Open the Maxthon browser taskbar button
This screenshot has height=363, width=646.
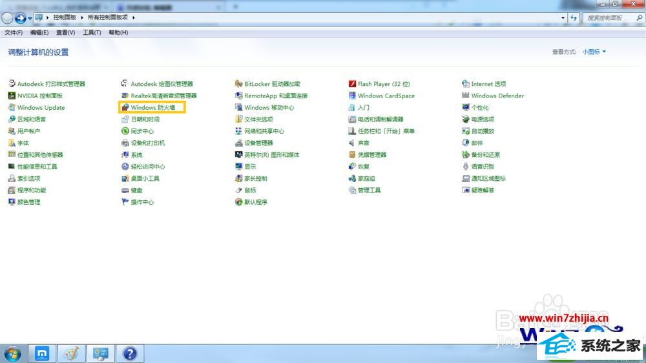pos(41,353)
